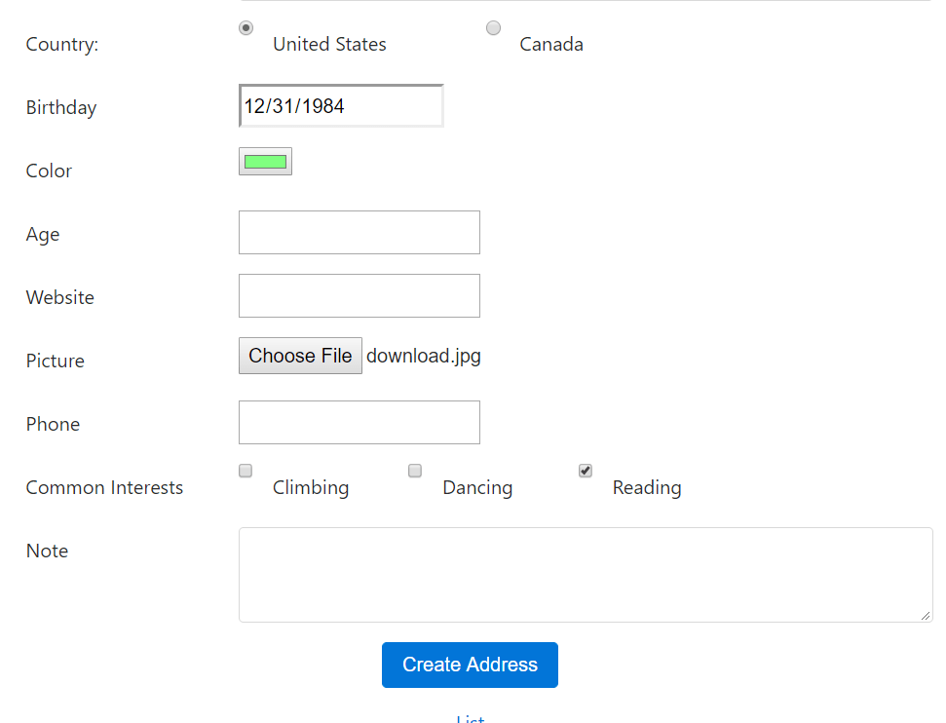The width and height of the screenshot is (946, 723).
Task: Enable the Dancing interest checkbox
Action: point(414,471)
